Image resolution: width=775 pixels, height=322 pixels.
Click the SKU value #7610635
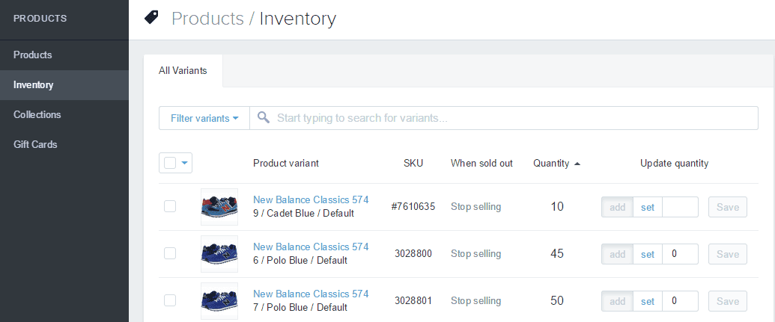pos(413,207)
